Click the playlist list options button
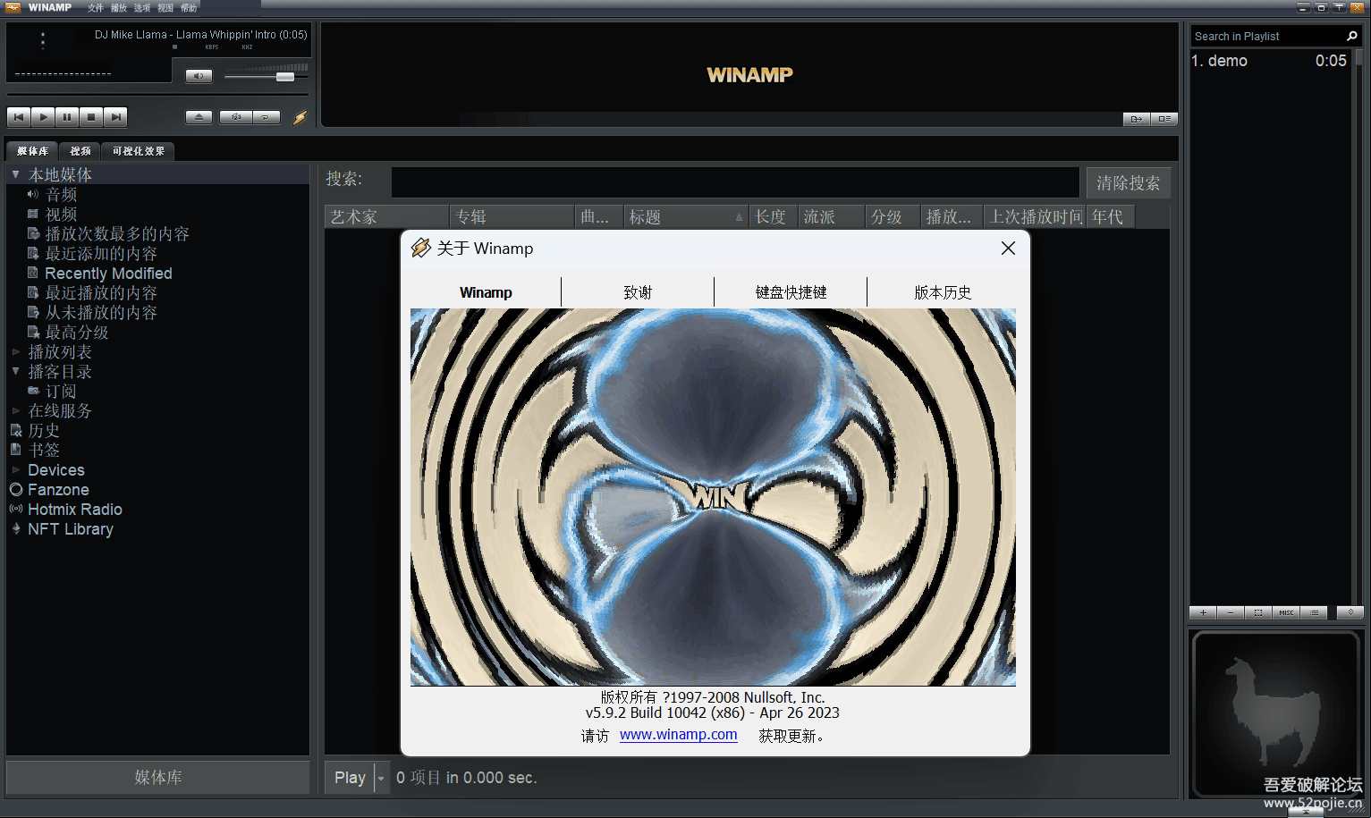The height and width of the screenshot is (818, 1371). [x=1314, y=612]
